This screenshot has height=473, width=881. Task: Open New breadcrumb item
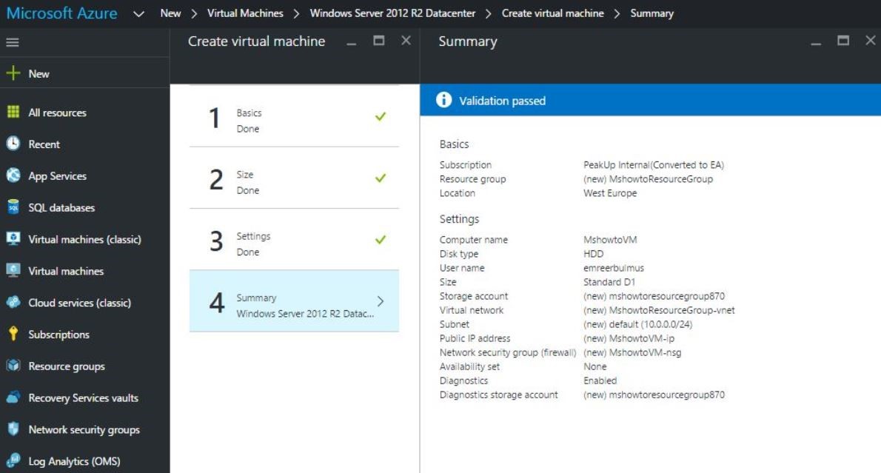click(x=170, y=13)
